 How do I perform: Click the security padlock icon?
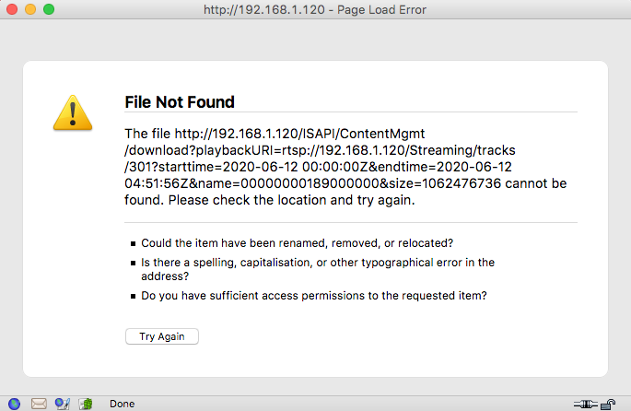pyautogui.click(x=609, y=403)
